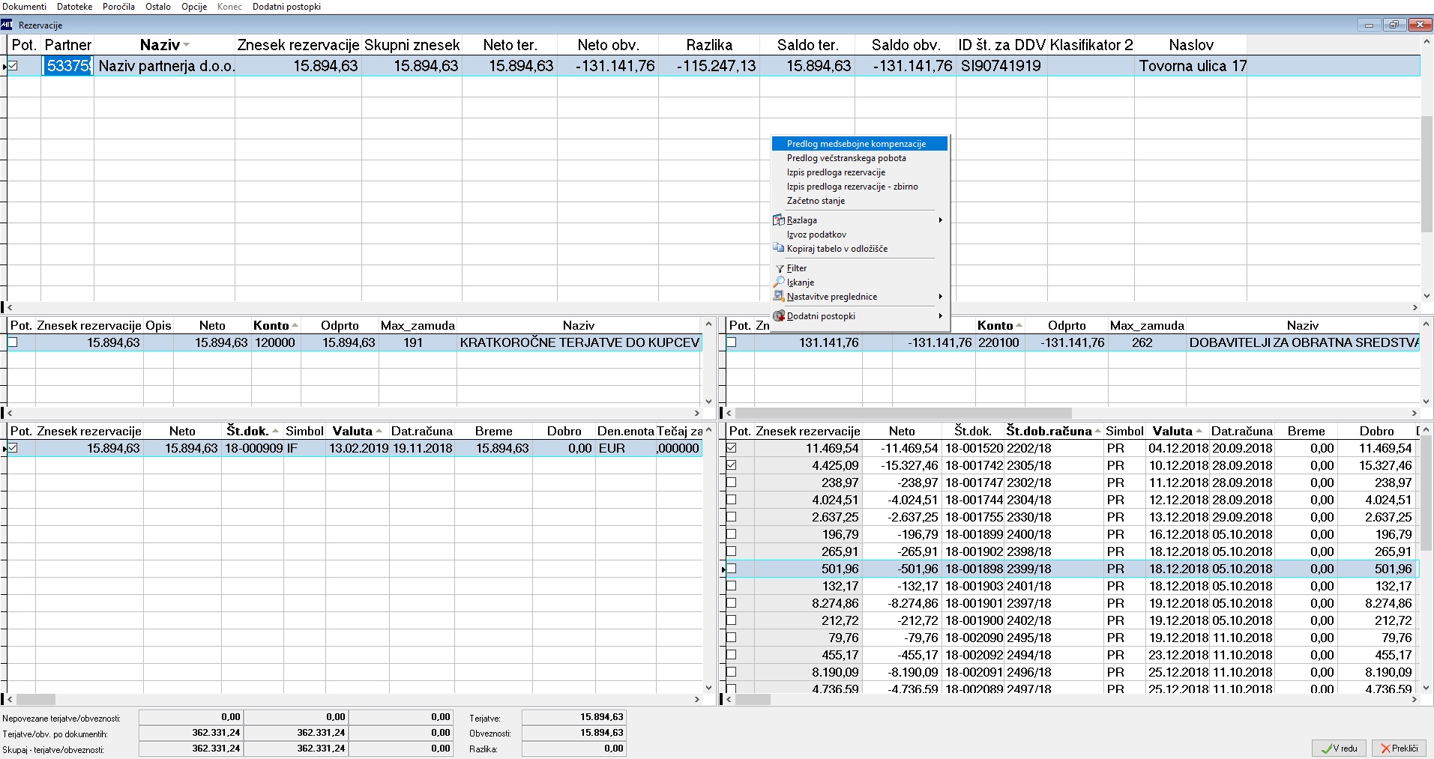Toggle the Pot. checkbox for Naziv partnerja d.o.o.
Image resolution: width=1434 pixels, height=759 pixels.
(13, 66)
